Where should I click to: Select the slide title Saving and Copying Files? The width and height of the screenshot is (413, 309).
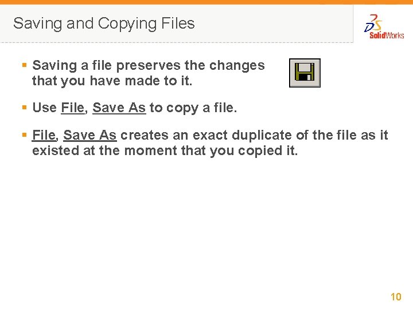coord(104,23)
